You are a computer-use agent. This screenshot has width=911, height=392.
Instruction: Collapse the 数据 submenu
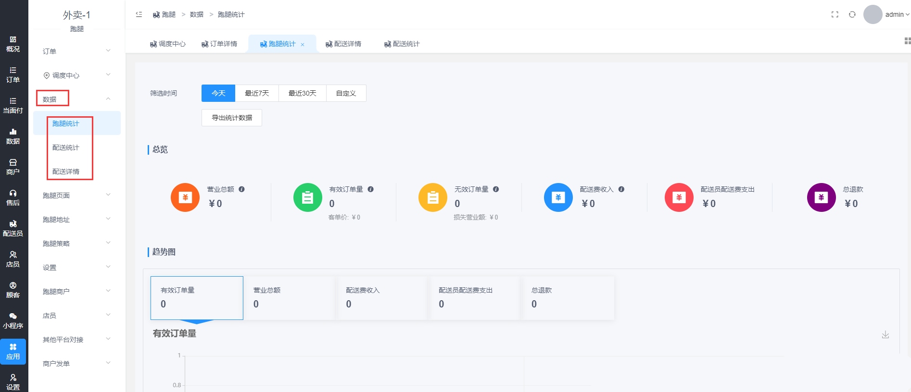[x=77, y=99]
